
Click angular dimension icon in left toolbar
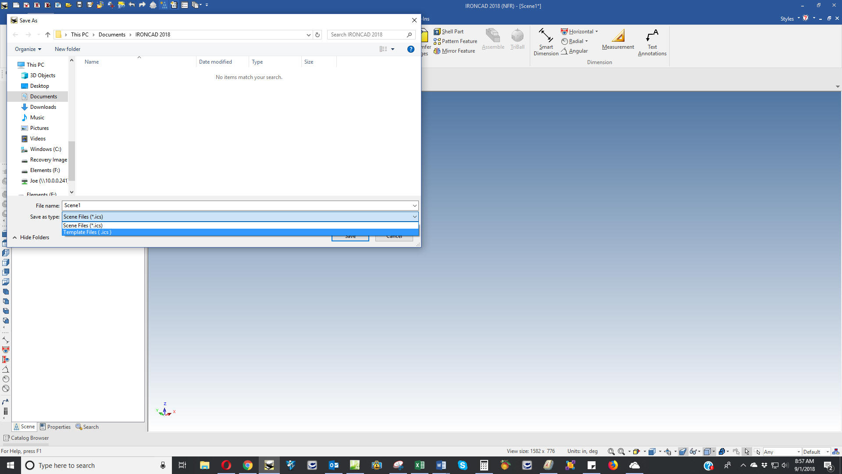(x=6, y=369)
